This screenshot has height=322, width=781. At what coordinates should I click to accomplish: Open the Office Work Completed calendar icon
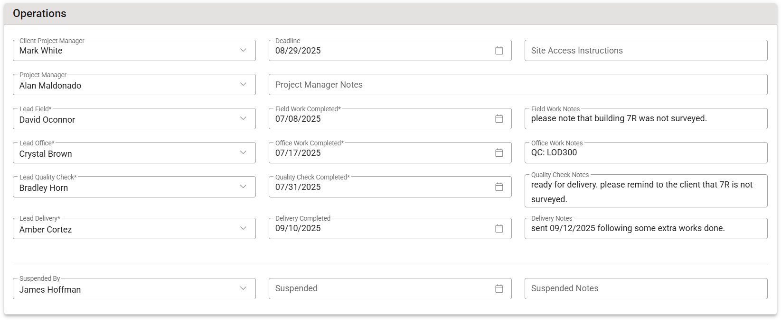pyautogui.click(x=499, y=153)
